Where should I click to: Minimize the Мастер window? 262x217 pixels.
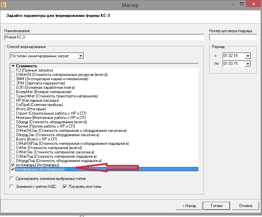pos(233,4)
